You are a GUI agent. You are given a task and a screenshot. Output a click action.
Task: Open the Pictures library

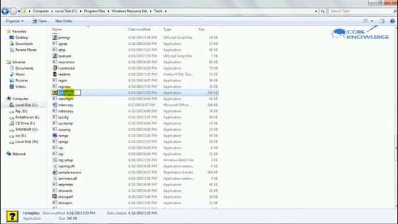tap(22, 80)
